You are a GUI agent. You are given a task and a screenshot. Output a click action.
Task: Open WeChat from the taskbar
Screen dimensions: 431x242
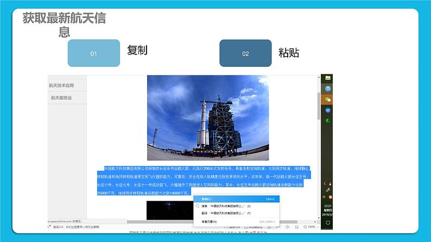point(327,99)
